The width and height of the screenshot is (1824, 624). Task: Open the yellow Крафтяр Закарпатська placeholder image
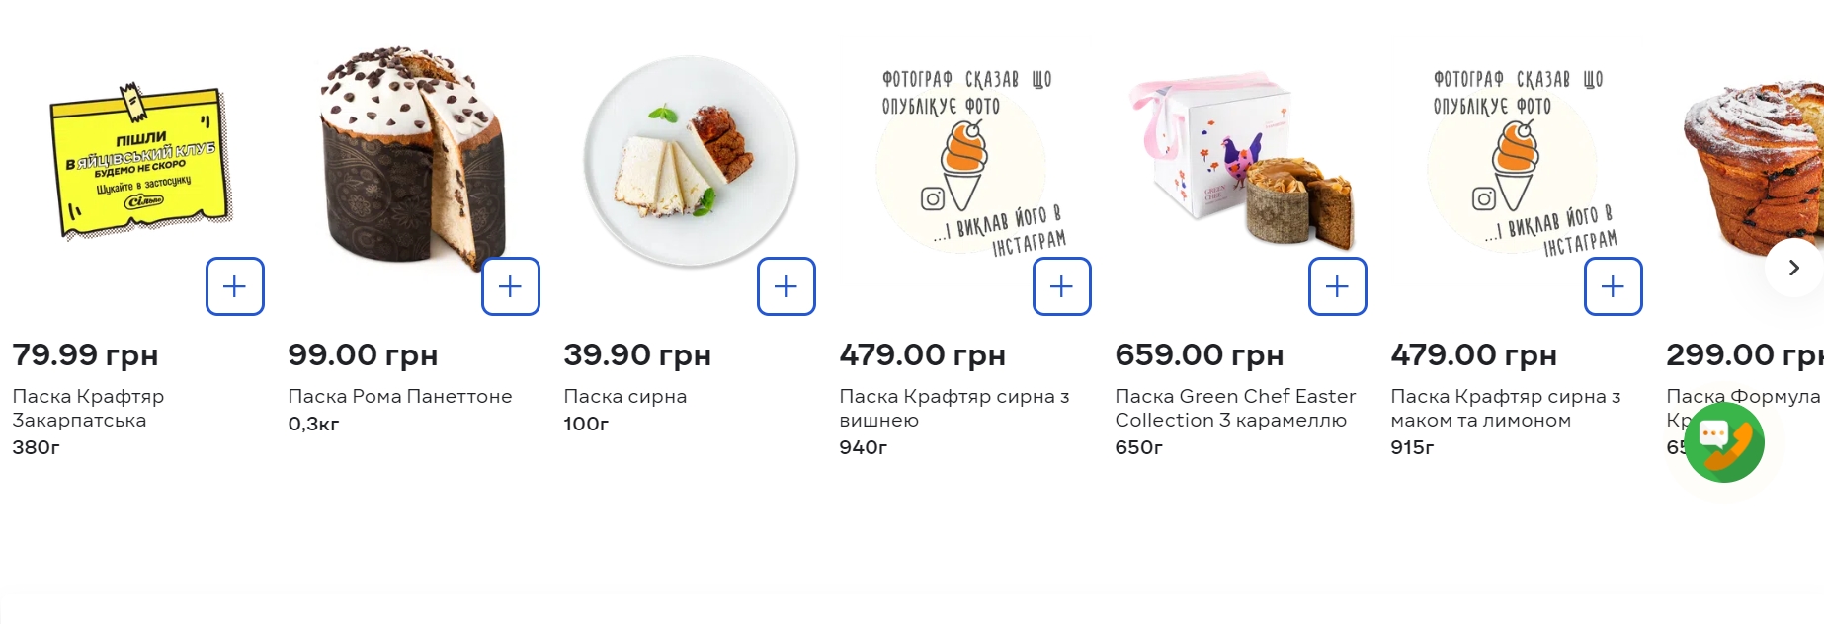138,163
